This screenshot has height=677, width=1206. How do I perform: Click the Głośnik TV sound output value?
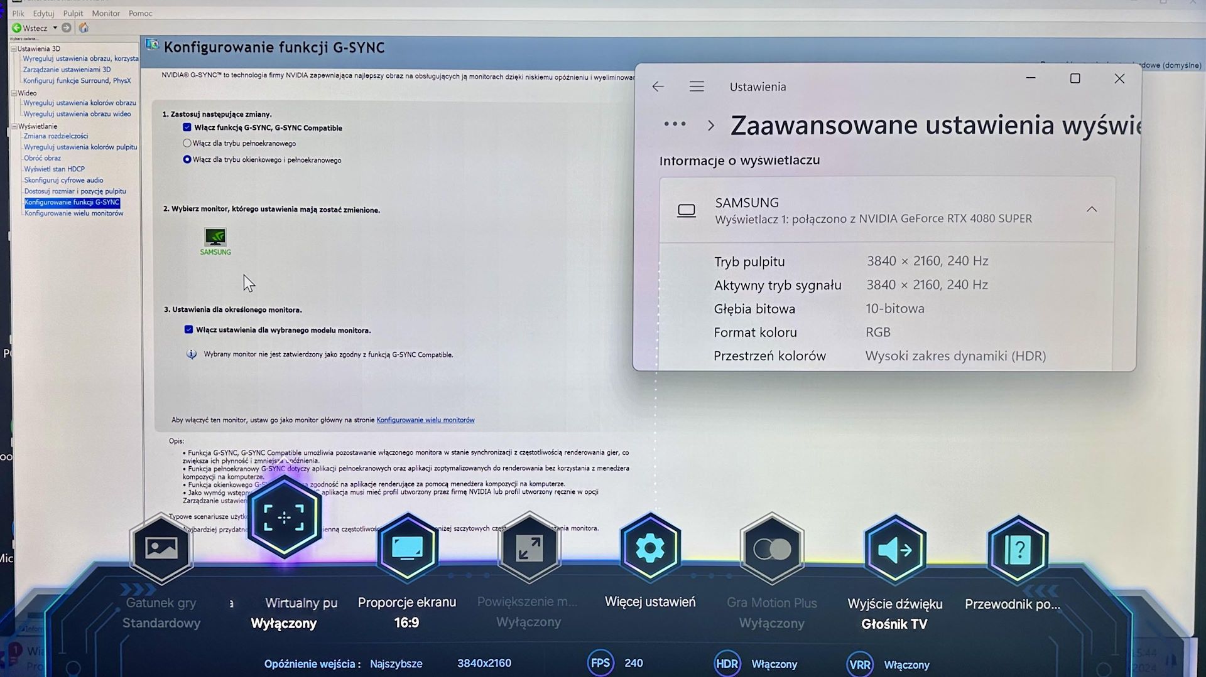(x=894, y=624)
